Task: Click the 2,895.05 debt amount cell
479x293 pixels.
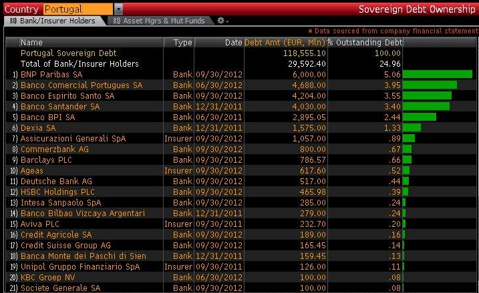Action: click(309, 117)
